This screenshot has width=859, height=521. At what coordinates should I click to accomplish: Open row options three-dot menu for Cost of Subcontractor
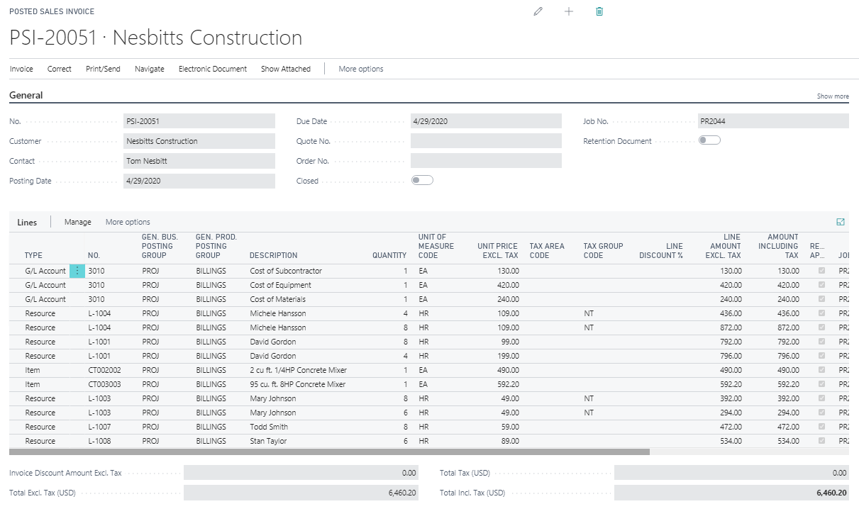coord(77,271)
